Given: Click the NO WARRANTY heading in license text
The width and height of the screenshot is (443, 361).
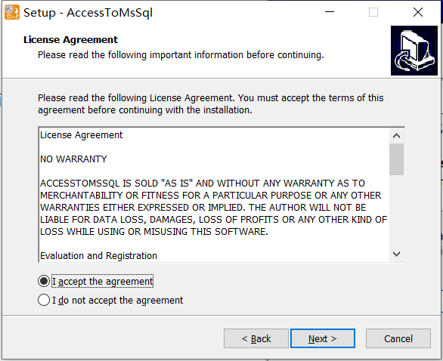Looking at the screenshot, I should 73,159.
